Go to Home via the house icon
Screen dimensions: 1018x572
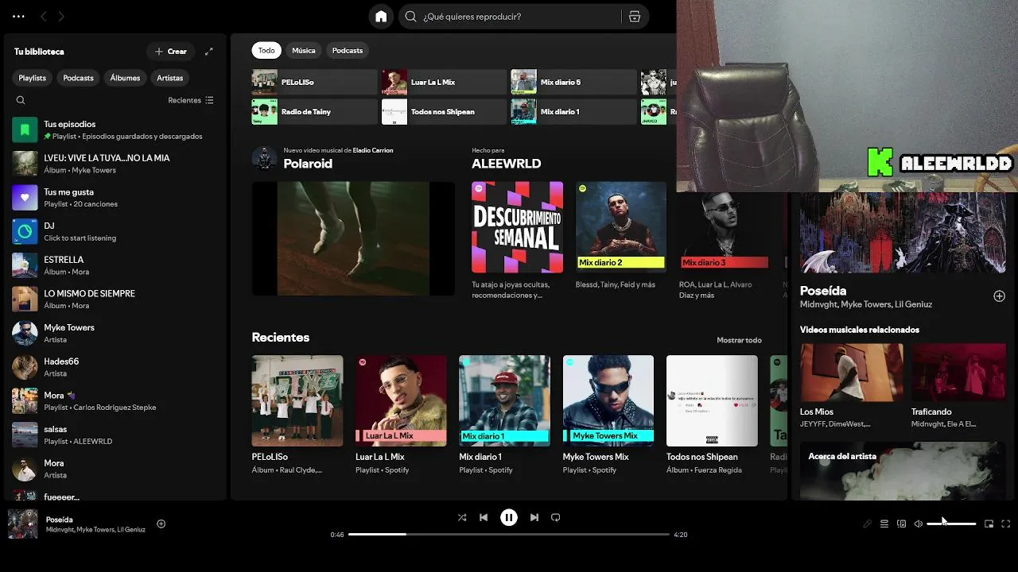[x=381, y=16]
